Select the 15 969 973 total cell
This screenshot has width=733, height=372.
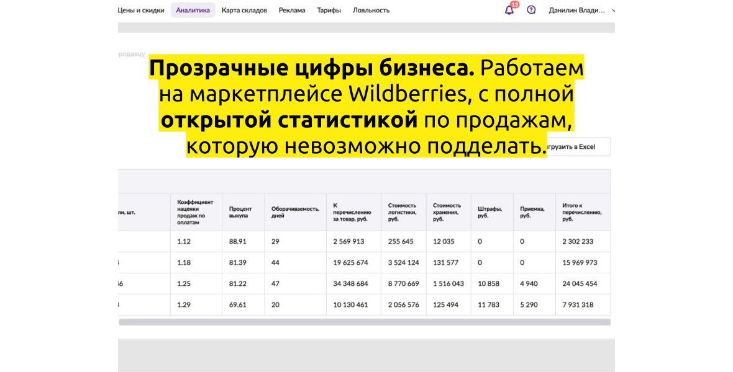coord(583,263)
